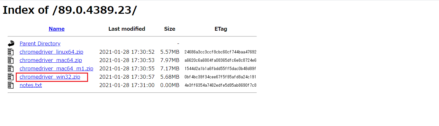This screenshot has width=439, height=126.
Task: Download the highlighted chromedriver_win32.zip
Action: tap(50, 77)
